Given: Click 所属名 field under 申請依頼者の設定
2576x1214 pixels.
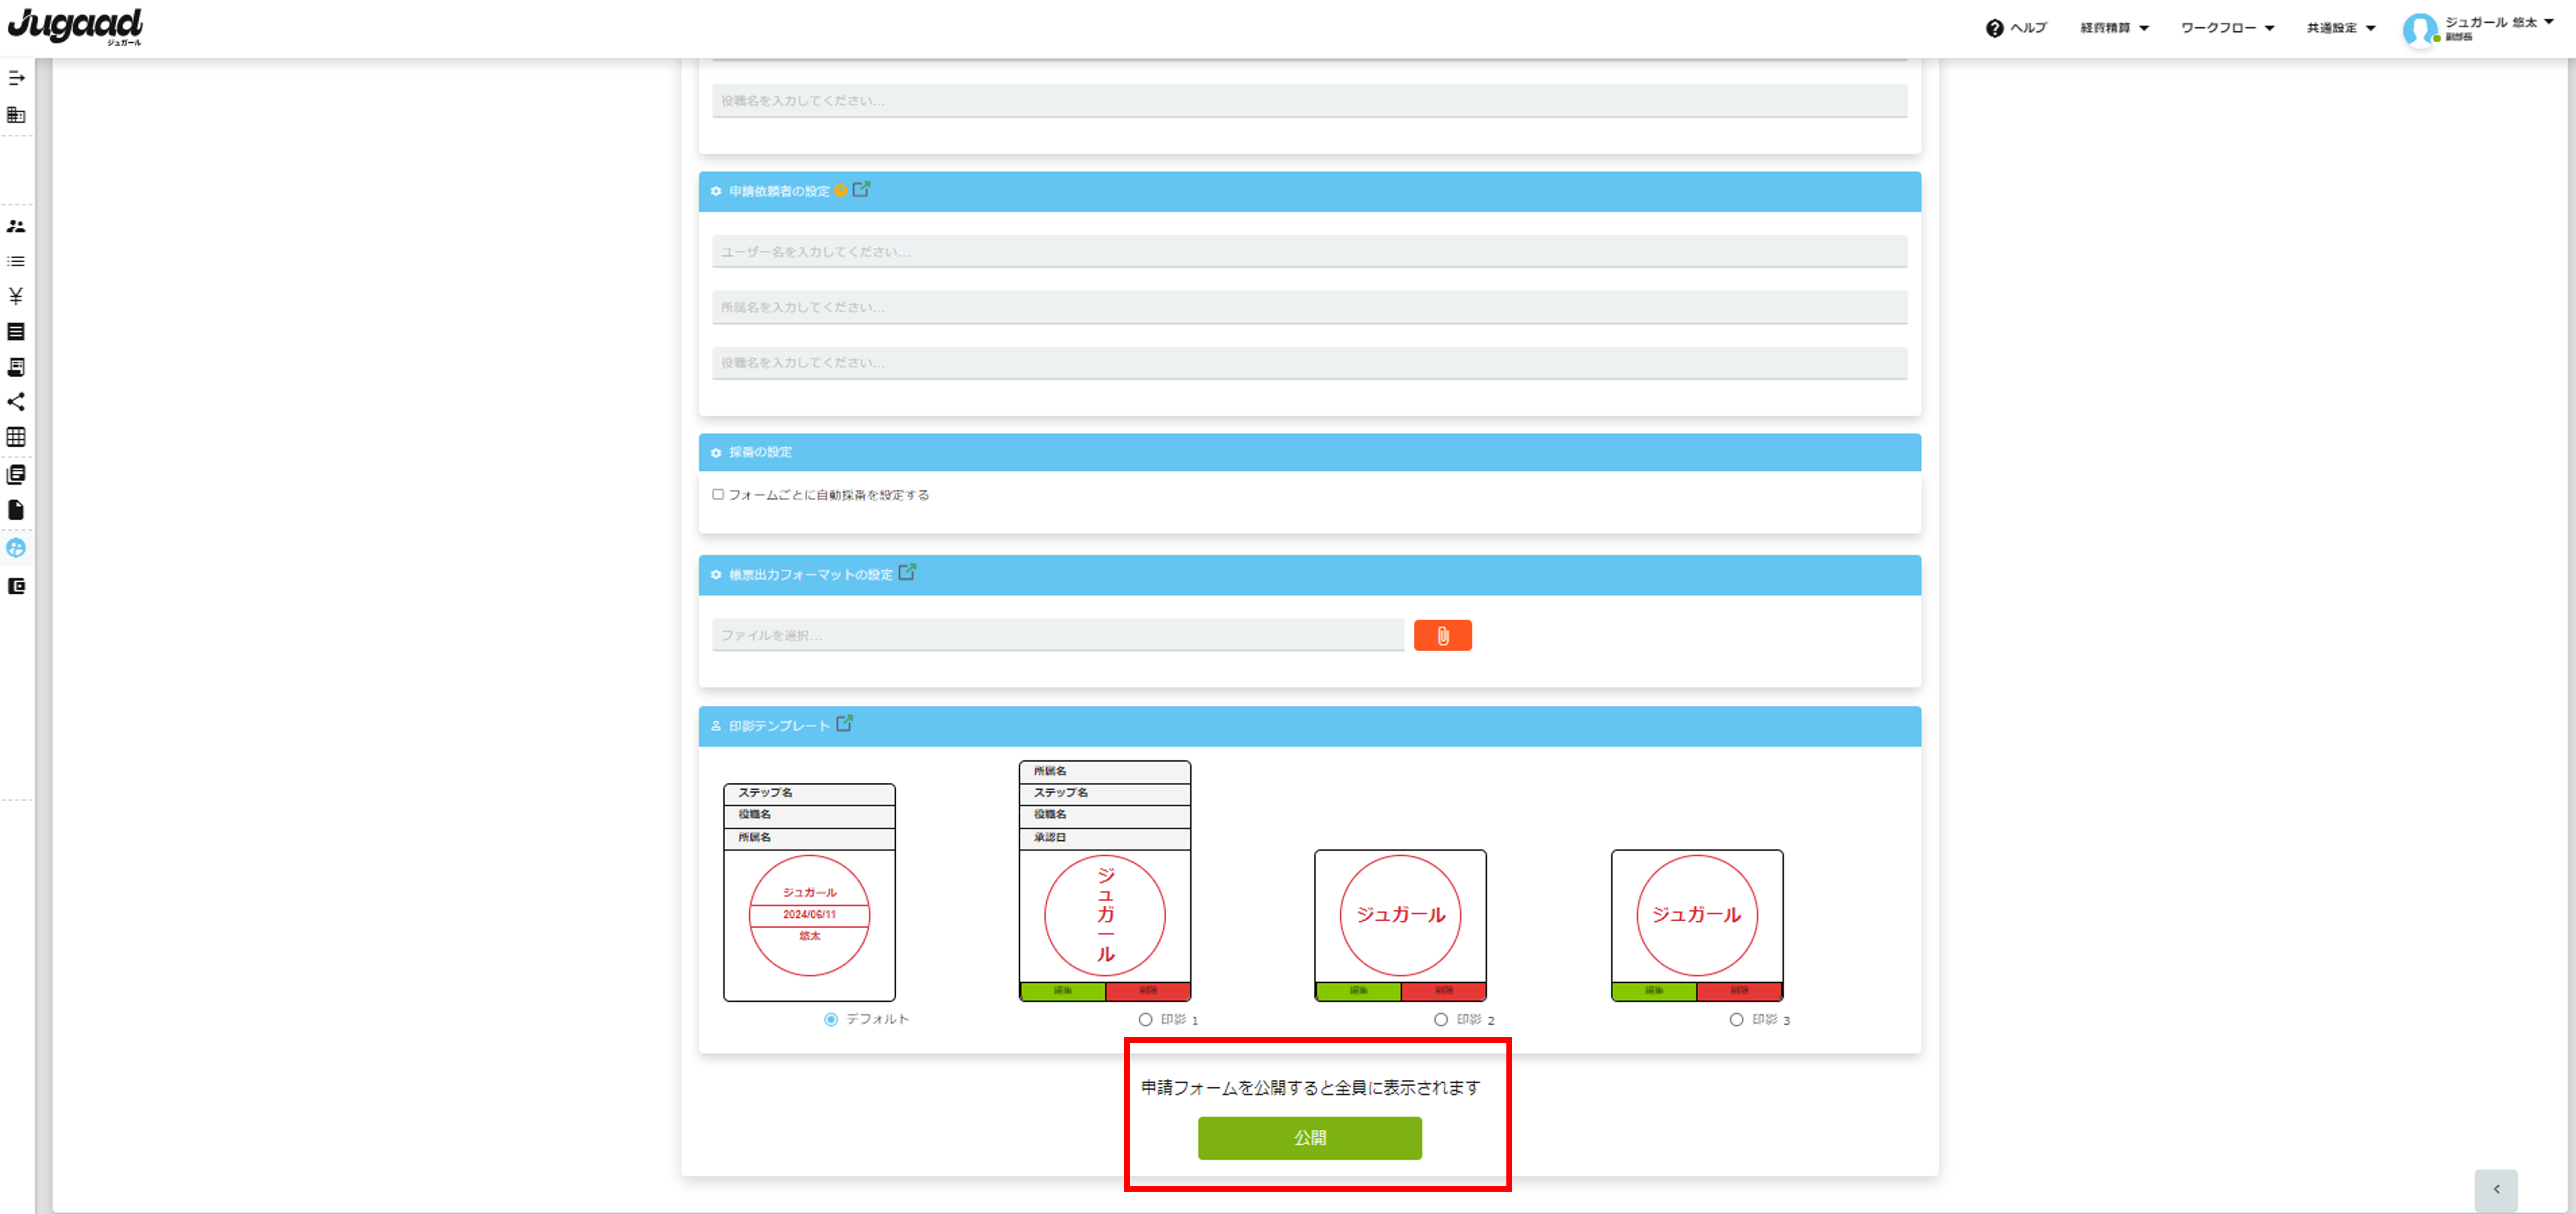Looking at the screenshot, I should tap(1309, 308).
